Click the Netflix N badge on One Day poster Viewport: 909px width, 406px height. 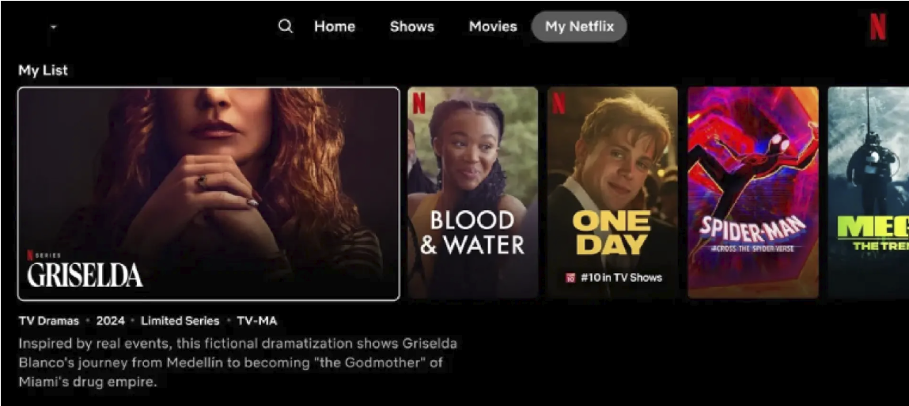[x=559, y=103]
